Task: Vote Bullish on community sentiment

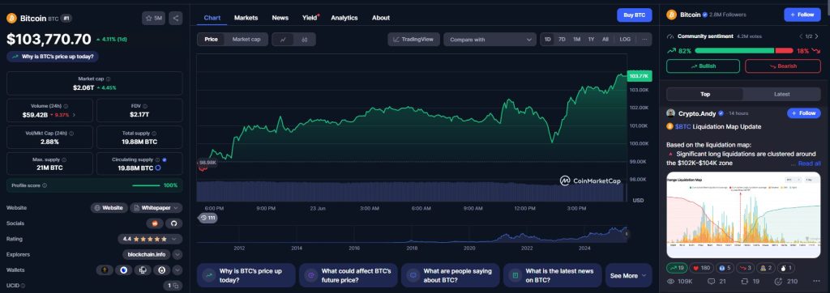Action: (703, 66)
